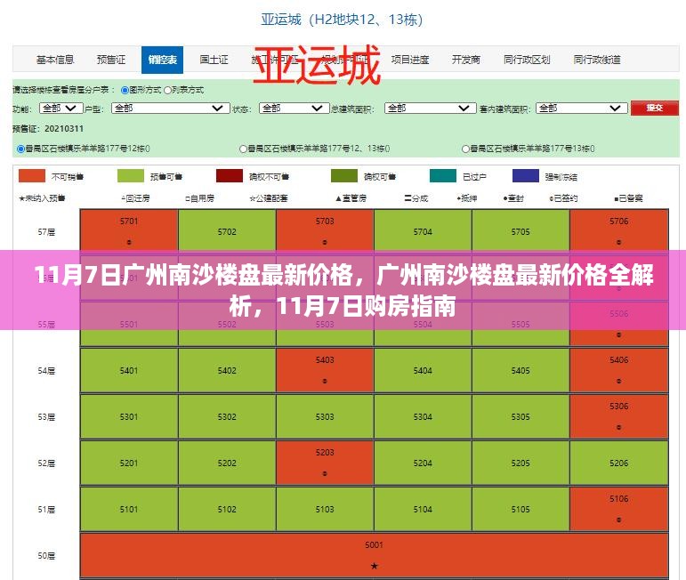Choose the 177号12栋 building radio
This screenshot has width=686, height=580.
pyautogui.click(x=20, y=149)
